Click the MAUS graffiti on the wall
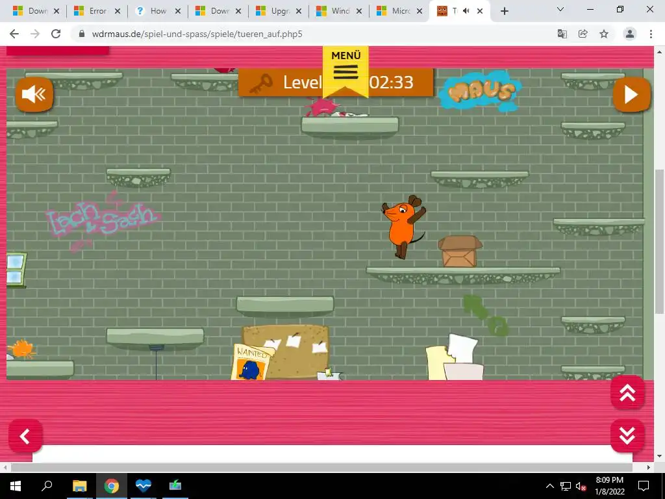This screenshot has height=499, width=665. click(x=481, y=91)
